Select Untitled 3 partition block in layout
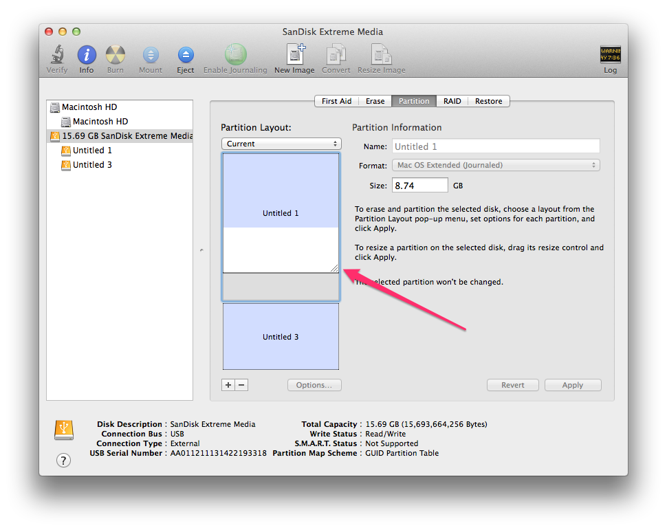667x530 pixels. tap(281, 336)
